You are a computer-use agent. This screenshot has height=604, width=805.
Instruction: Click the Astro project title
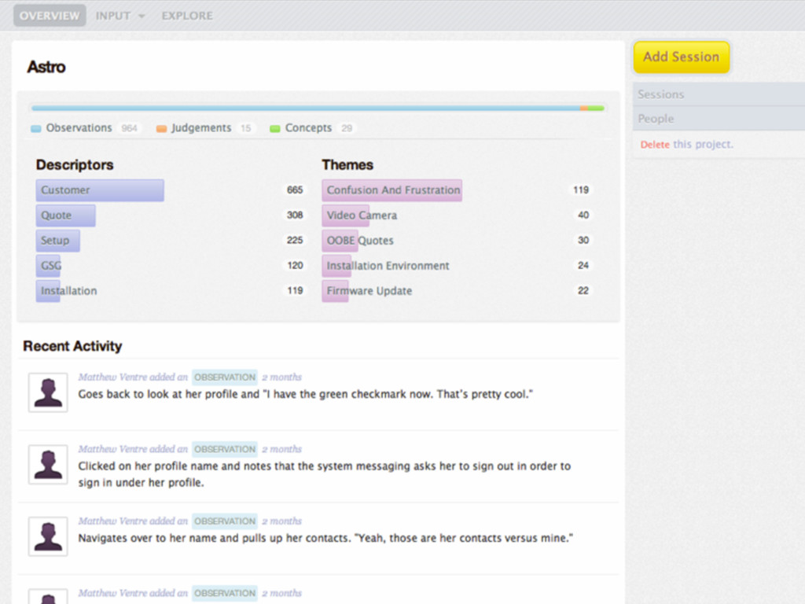click(46, 68)
